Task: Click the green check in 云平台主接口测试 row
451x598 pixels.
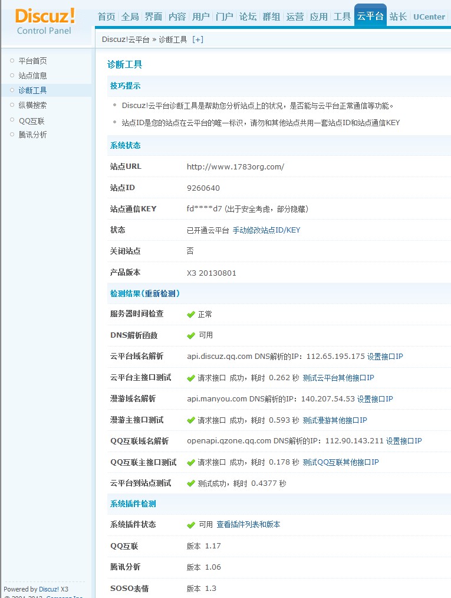Action: [191, 378]
